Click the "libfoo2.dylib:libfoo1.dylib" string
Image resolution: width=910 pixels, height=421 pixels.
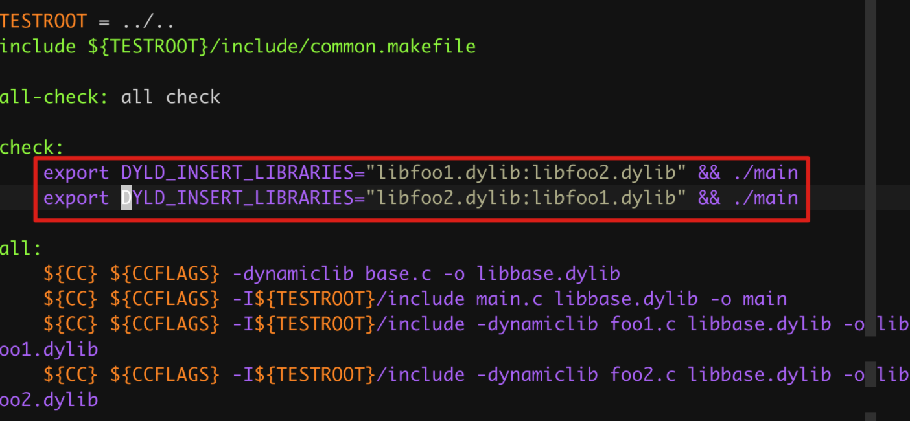click(x=527, y=198)
